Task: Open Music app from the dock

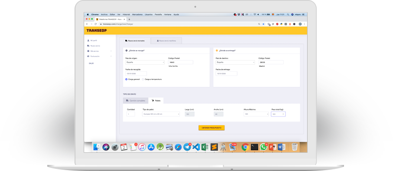Action: click(x=142, y=147)
